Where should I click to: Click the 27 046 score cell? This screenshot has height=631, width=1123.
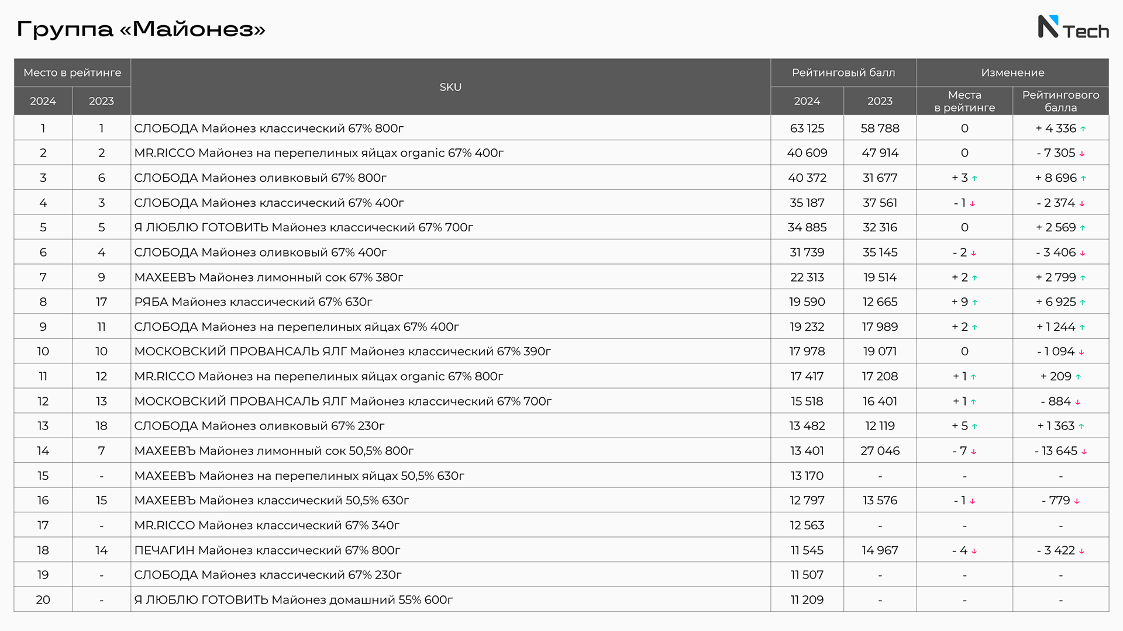[x=880, y=450]
